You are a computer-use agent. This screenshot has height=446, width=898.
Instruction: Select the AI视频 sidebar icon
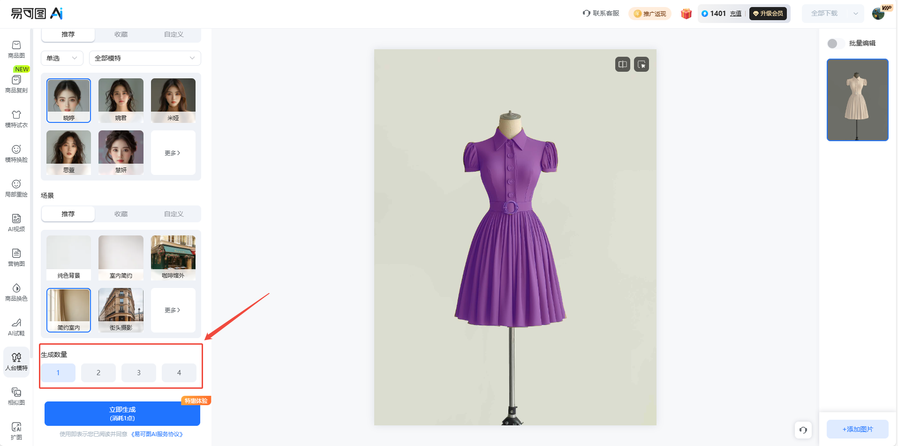tap(16, 223)
